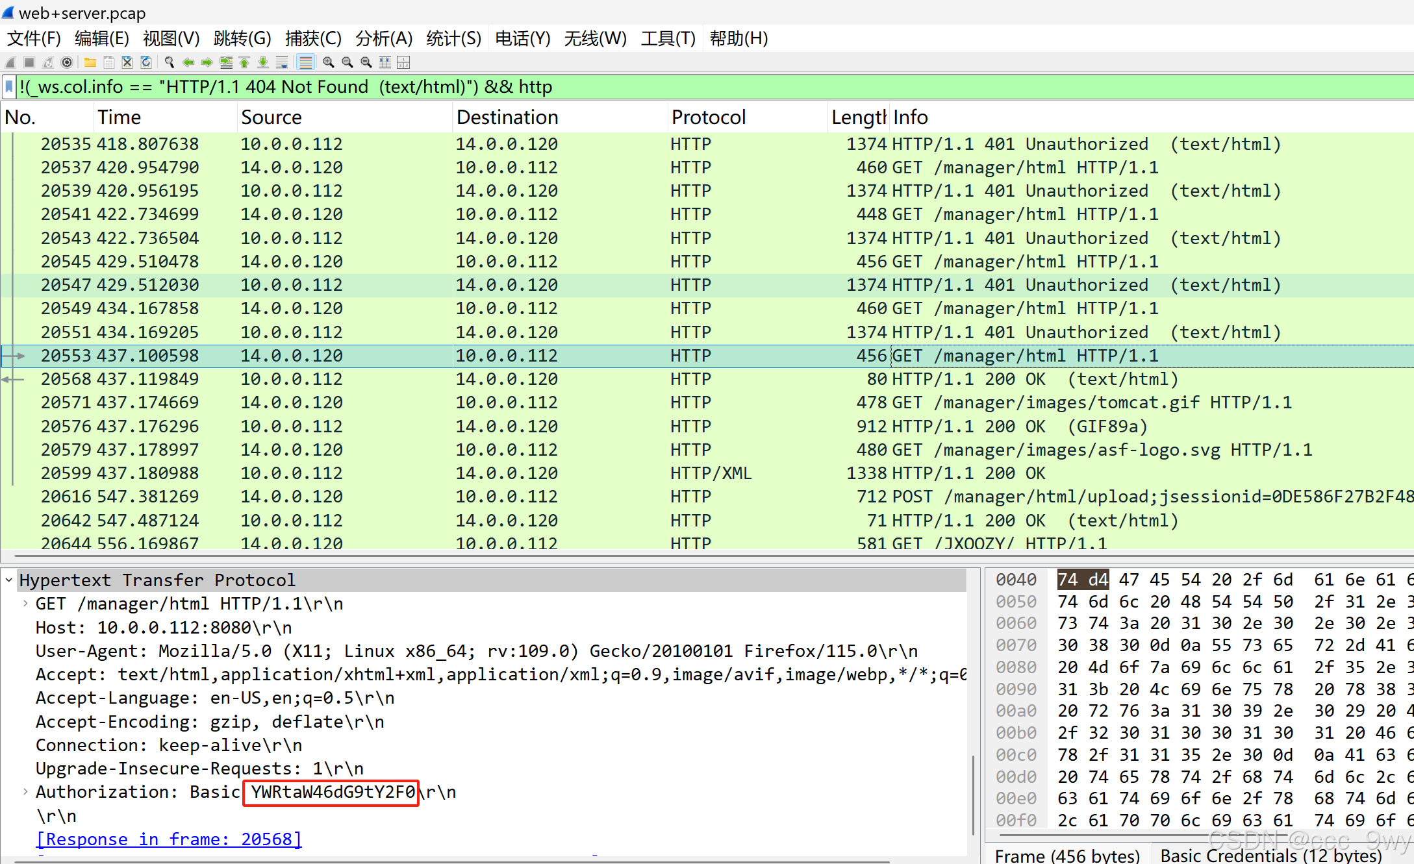Click the find packet magnifier icon
Image resolution: width=1414 pixels, height=864 pixels.
pos(170,62)
